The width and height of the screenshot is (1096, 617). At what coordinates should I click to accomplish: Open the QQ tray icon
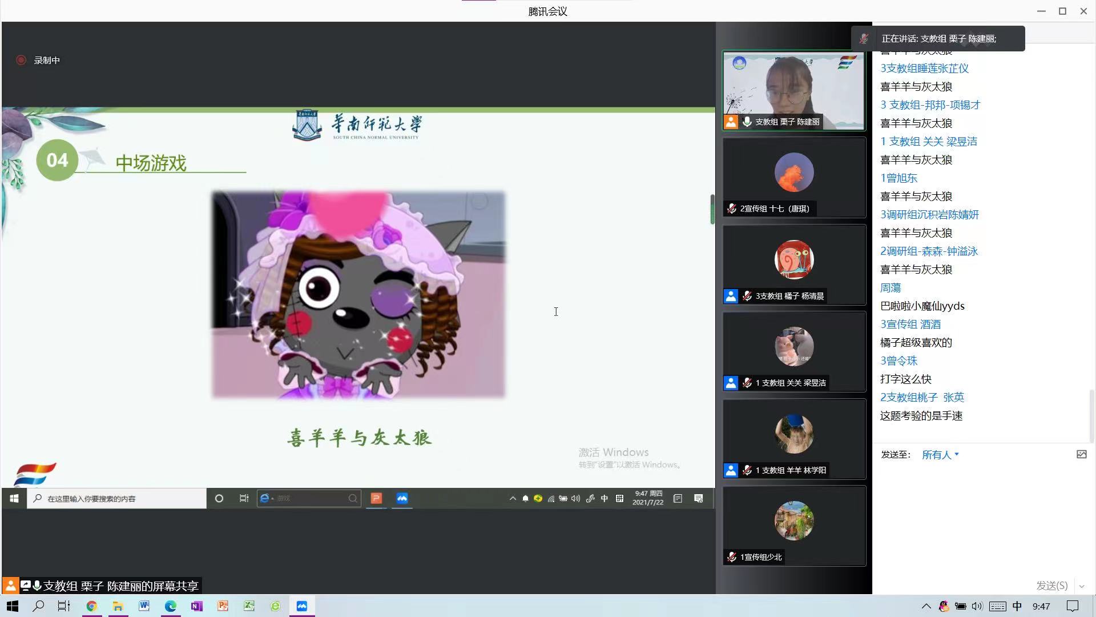coord(944,606)
